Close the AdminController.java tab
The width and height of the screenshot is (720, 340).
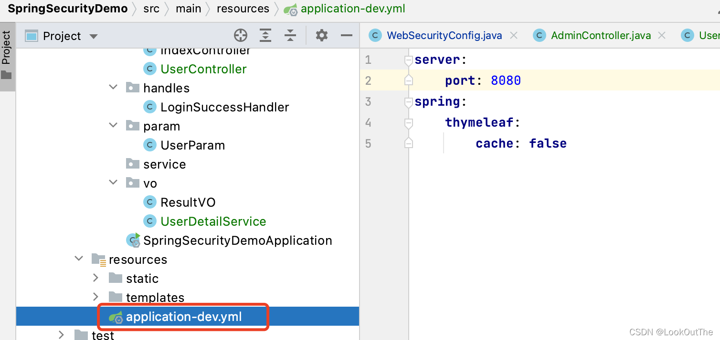[662, 35]
